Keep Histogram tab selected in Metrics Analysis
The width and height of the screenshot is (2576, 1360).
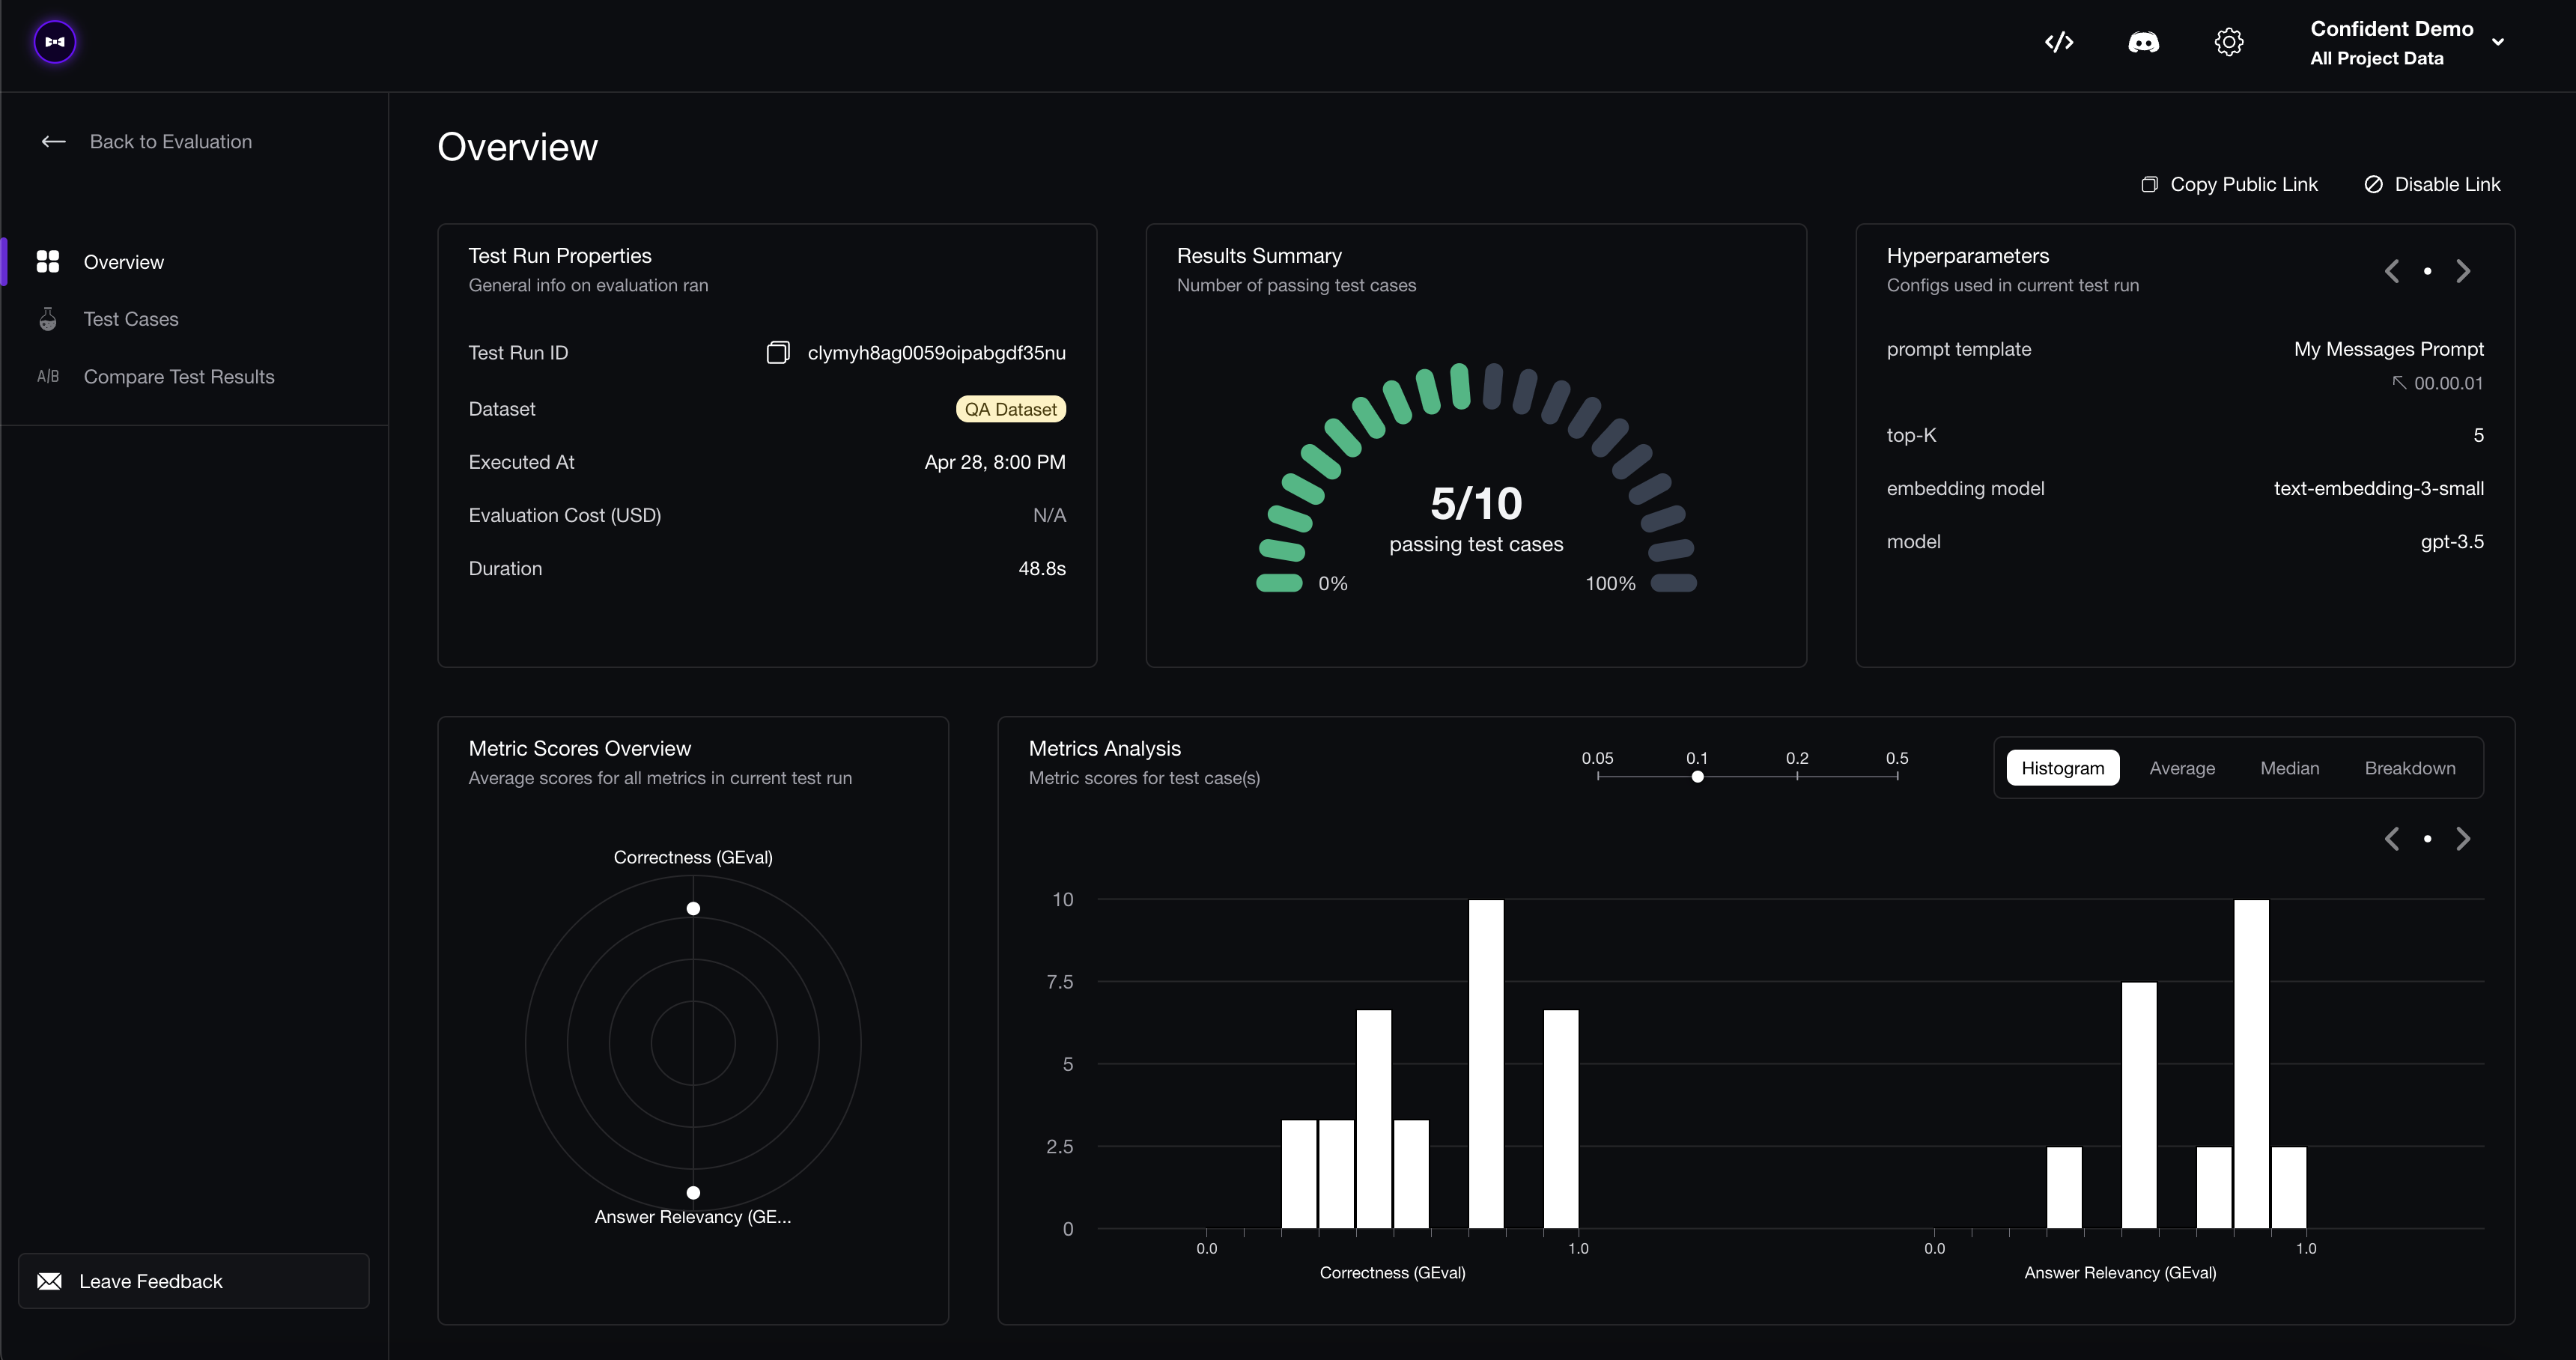[x=2062, y=768]
